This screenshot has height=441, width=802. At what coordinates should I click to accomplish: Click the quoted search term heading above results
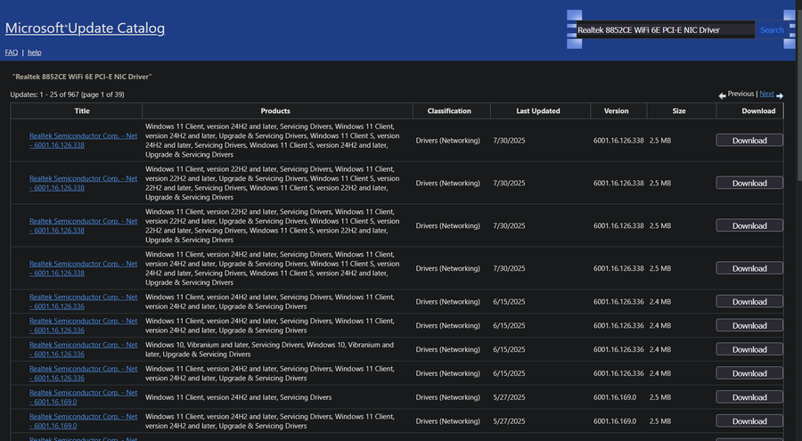click(82, 77)
